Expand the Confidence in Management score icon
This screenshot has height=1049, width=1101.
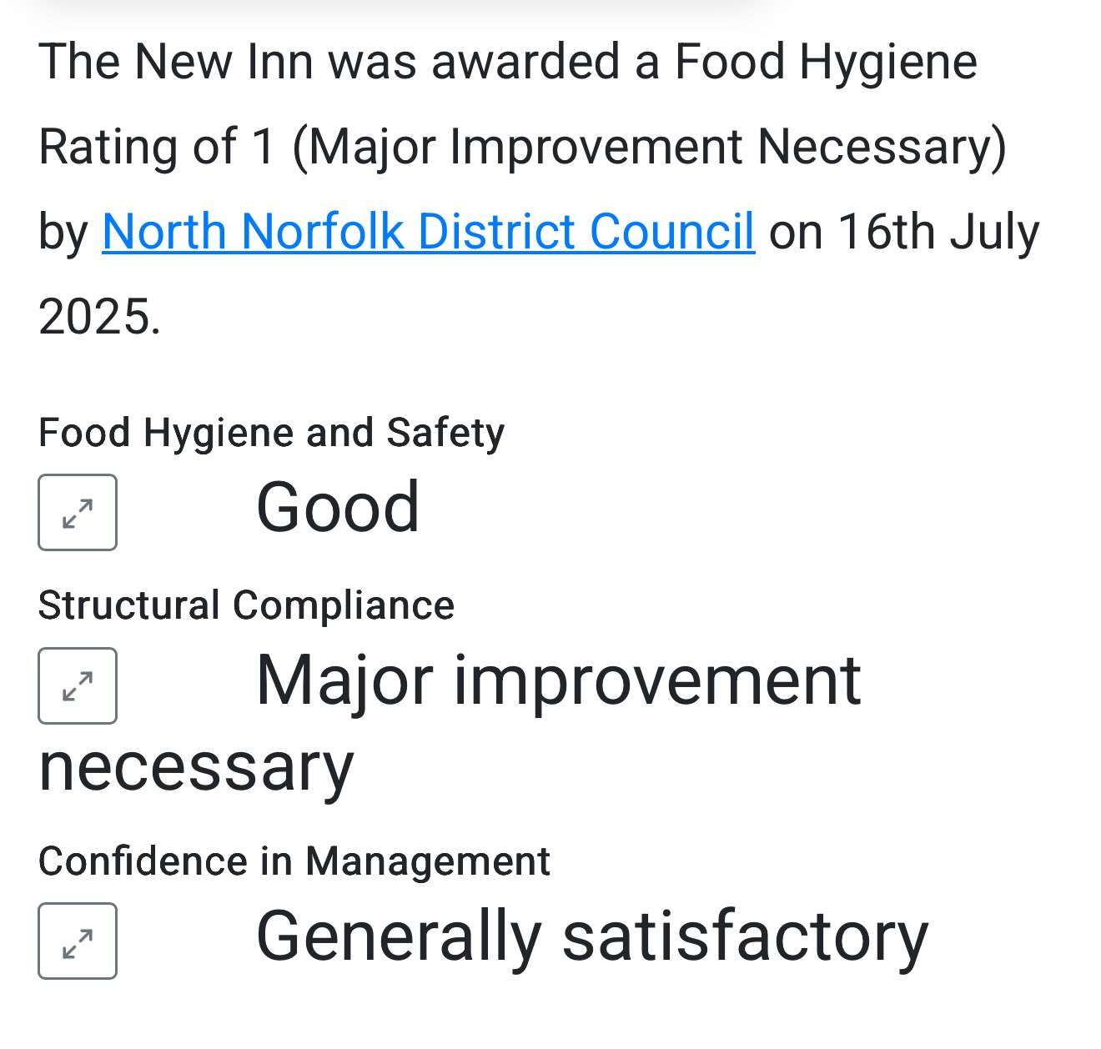click(78, 941)
